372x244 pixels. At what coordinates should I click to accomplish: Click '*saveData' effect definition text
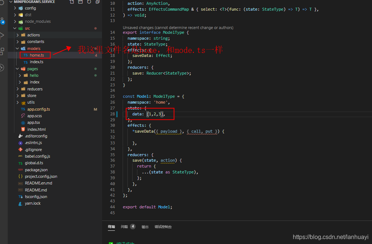(143, 131)
